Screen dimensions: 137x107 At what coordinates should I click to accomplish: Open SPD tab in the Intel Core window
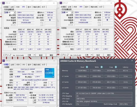[x=24, y=65]
